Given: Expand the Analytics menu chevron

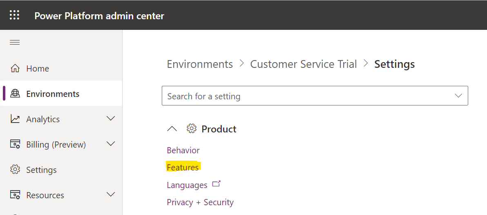Looking at the screenshot, I should point(111,119).
